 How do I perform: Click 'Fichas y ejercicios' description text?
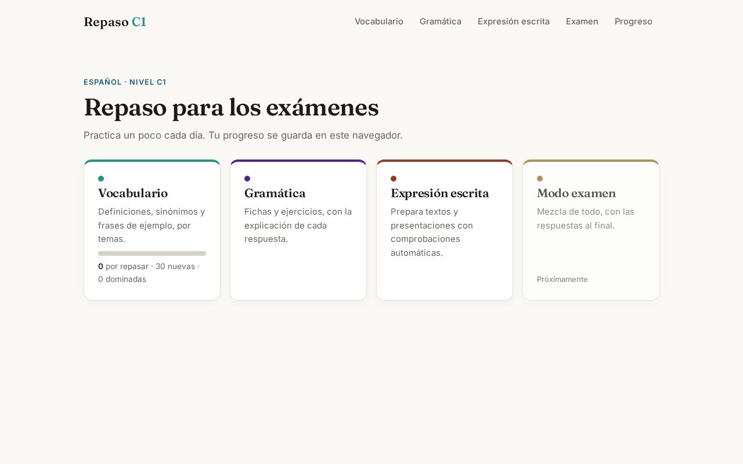point(298,225)
